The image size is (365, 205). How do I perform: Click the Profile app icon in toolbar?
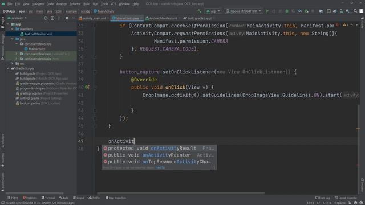300,11
